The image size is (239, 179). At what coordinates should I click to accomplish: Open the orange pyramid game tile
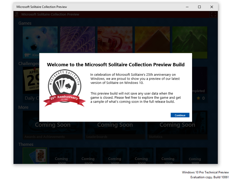point(152,40)
